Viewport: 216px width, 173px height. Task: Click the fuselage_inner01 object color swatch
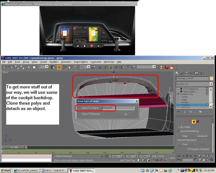pos(211,78)
